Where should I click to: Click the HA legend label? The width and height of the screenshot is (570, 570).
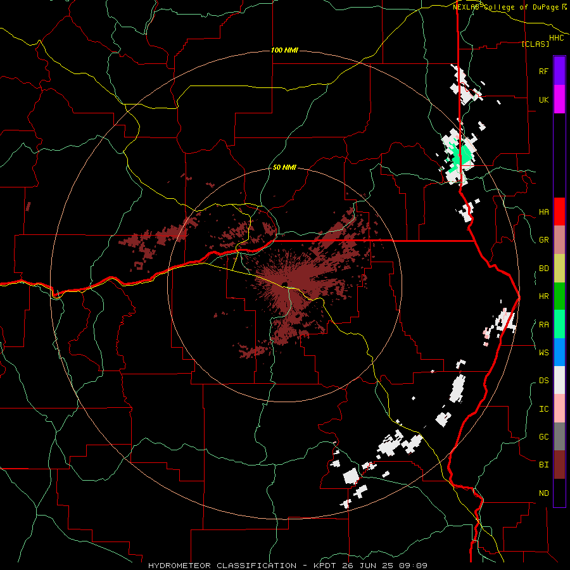click(x=543, y=212)
